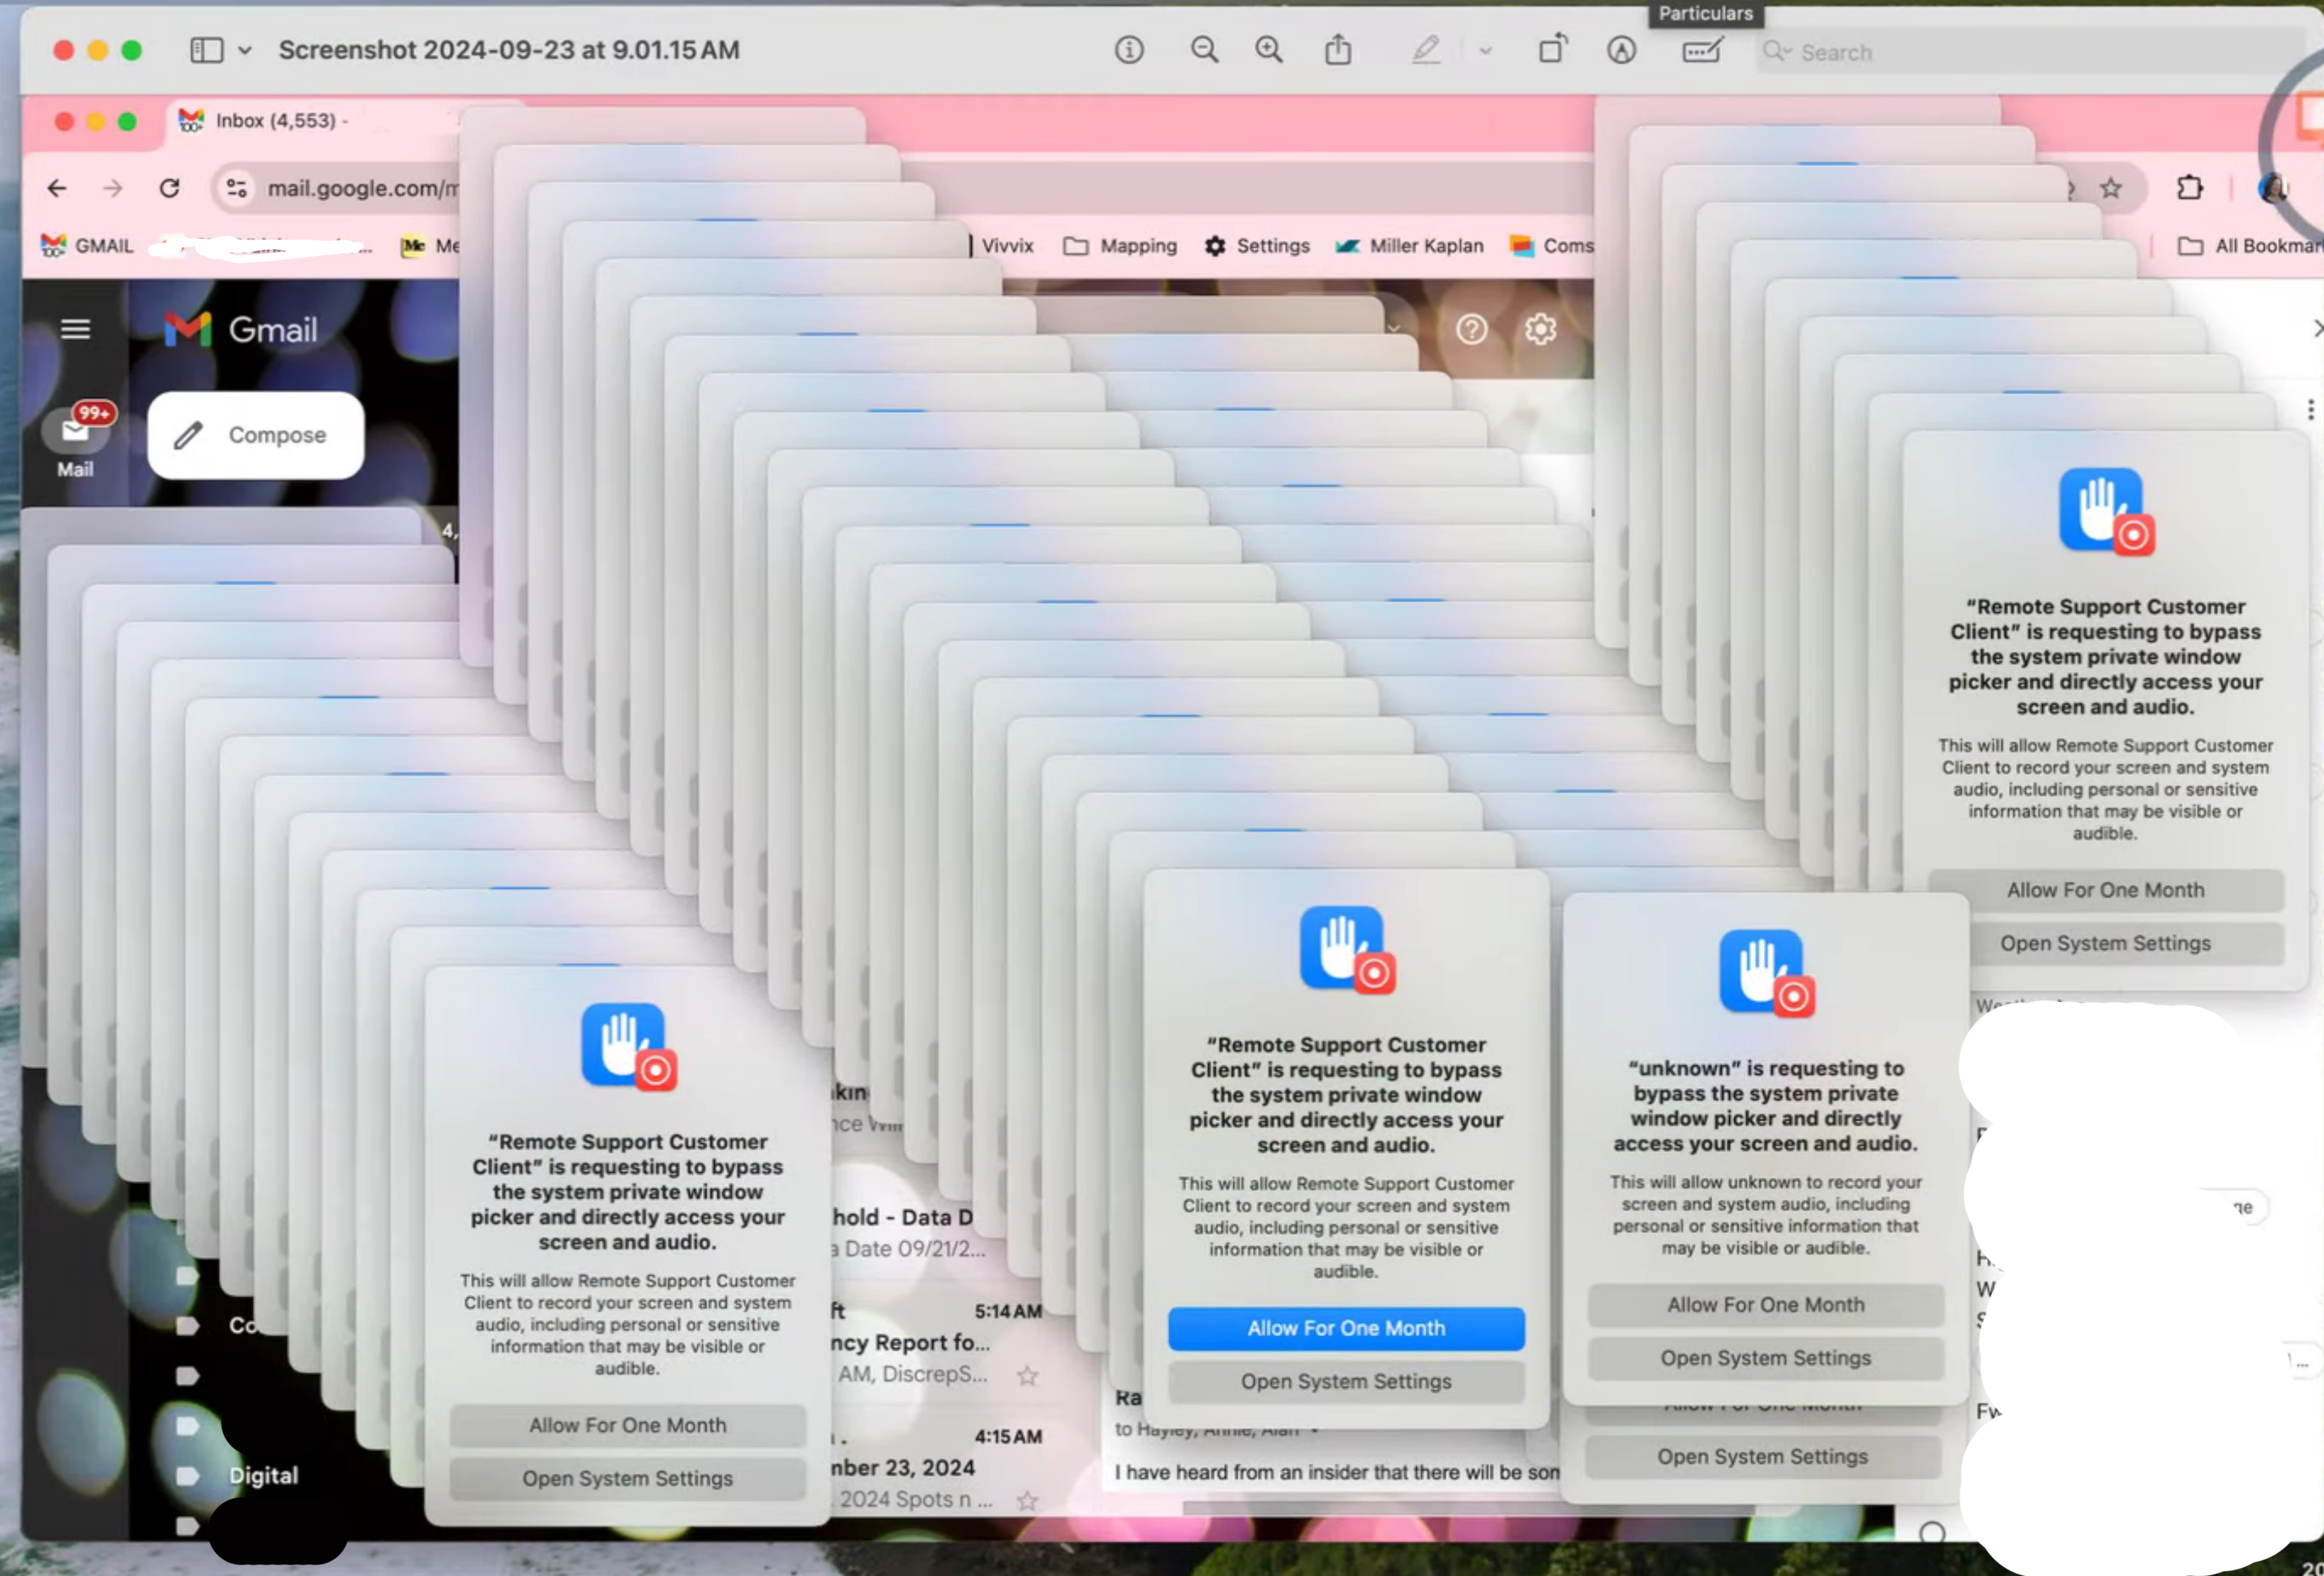Viewport: 2324px width, 1576px height.
Task: Star the 4:15 AM email
Action: point(1027,1501)
